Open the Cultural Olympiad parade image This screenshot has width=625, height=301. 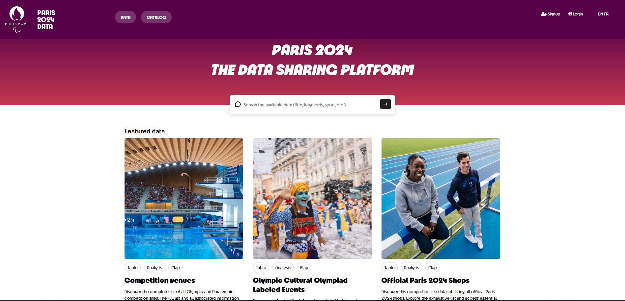pos(312,199)
